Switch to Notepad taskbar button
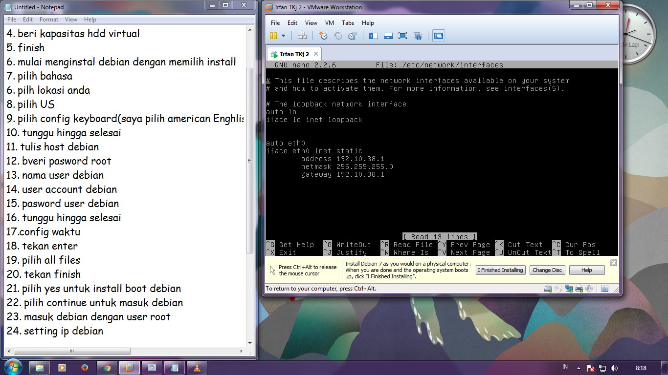Viewport: 668px width, 375px height. pos(175,368)
